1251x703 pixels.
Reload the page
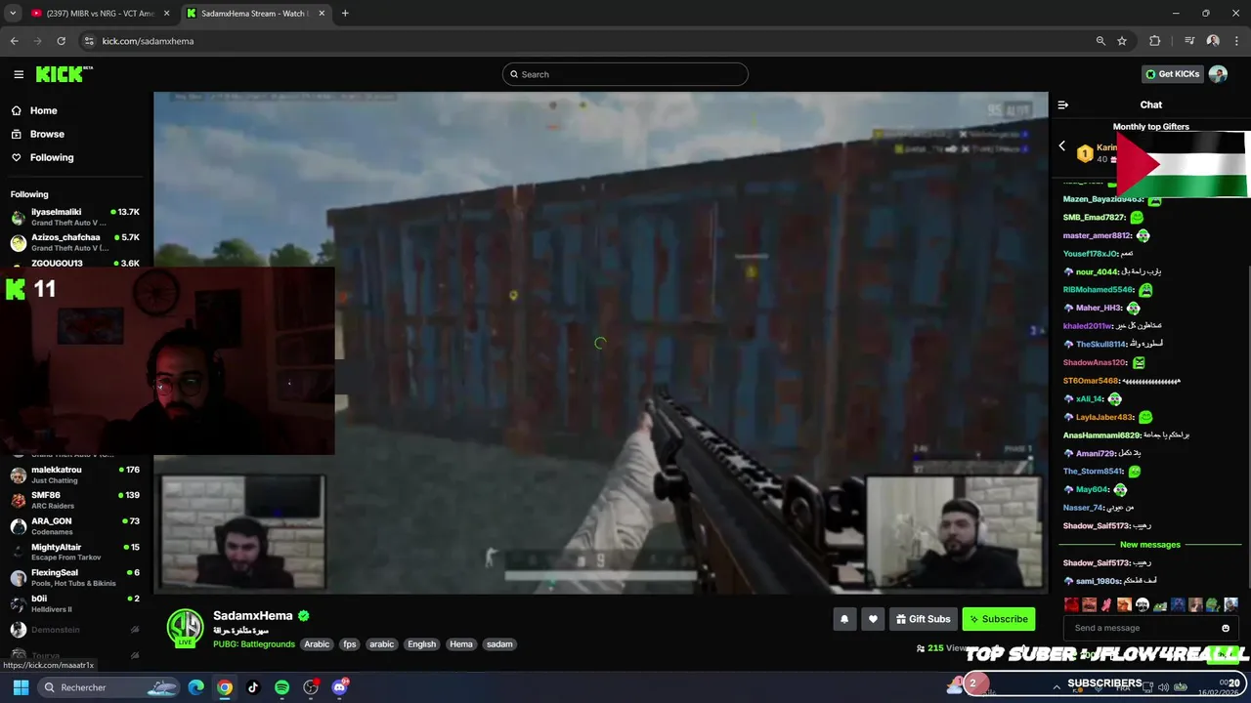click(61, 41)
